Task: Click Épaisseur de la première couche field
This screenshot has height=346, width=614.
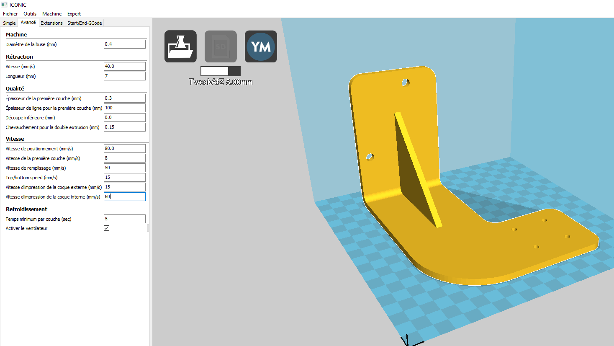Action: click(125, 98)
